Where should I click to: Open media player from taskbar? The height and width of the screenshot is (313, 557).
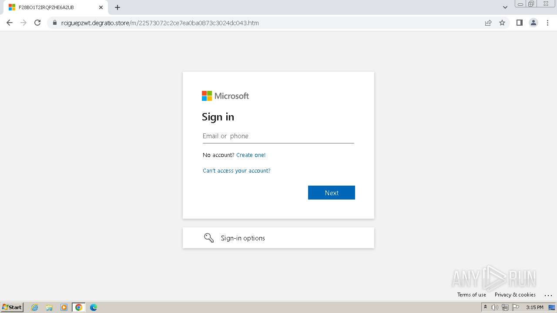pyautogui.click(x=64, y=307)
